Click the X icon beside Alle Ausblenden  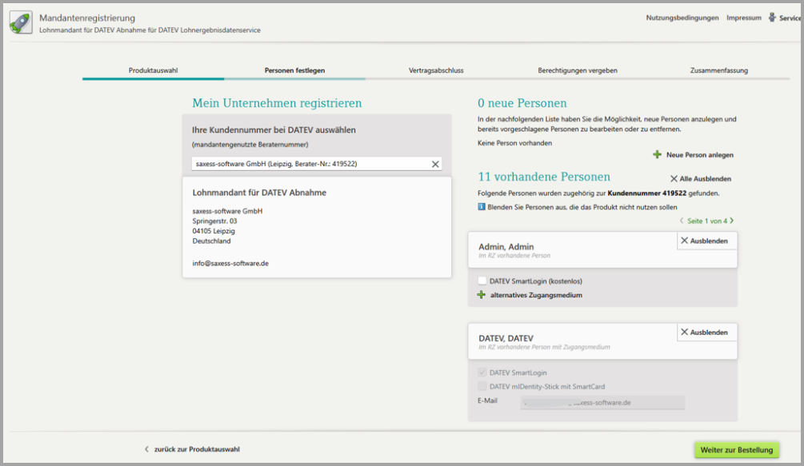674,179
